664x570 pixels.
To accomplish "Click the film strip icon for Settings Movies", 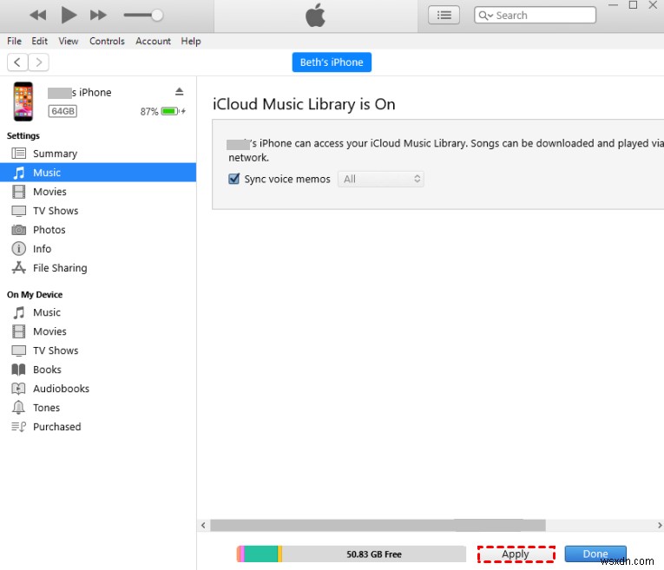I will coord(18,192).
